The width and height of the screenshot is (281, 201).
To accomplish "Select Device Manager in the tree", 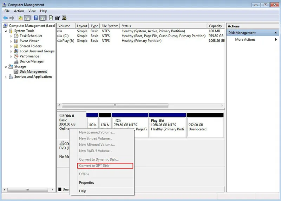I will [32, 61].
